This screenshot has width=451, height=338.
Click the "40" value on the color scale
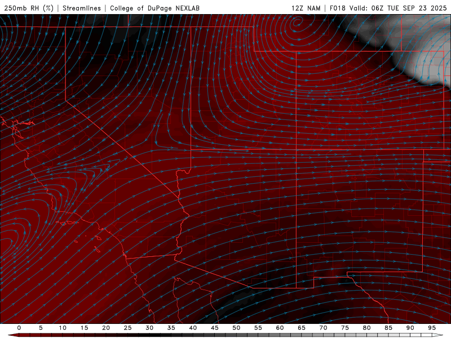pos(193,328)
